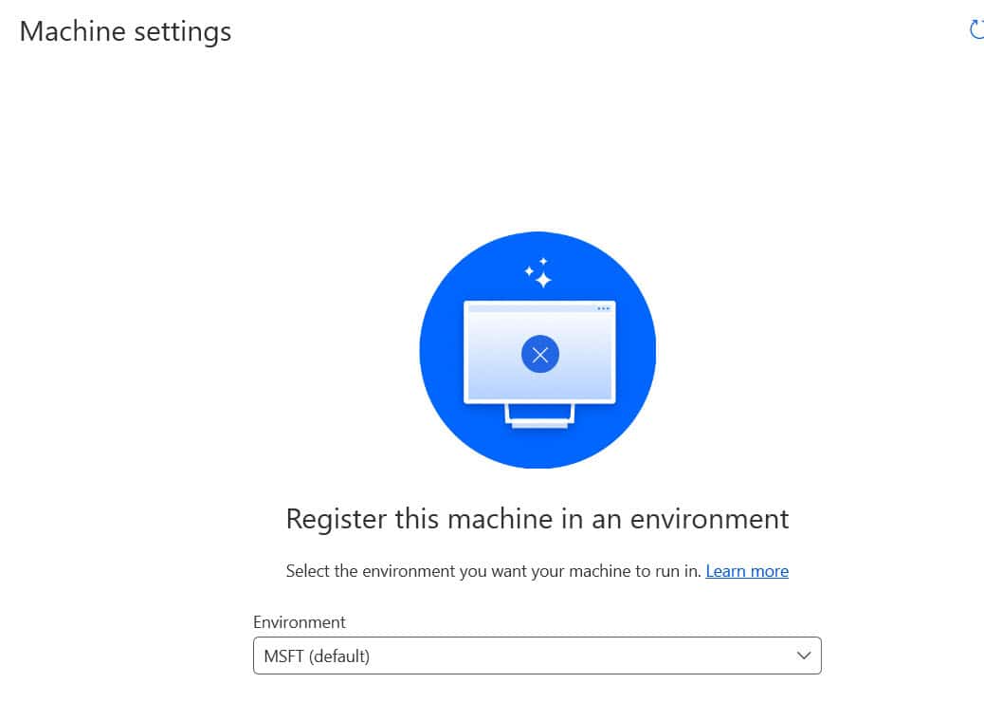Click the blue circle environment graphic
This screenshot has width=984, height=702.
coord(538,349)
